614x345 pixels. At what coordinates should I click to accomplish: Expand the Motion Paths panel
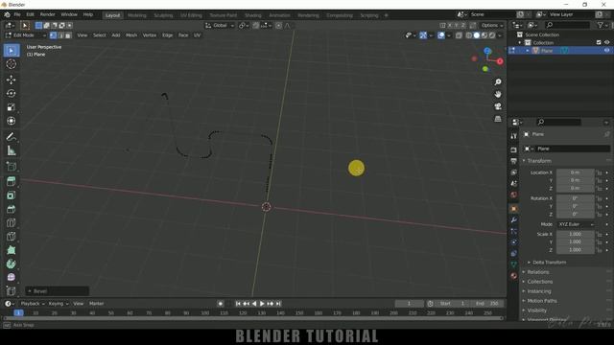(x=541, y=301)
